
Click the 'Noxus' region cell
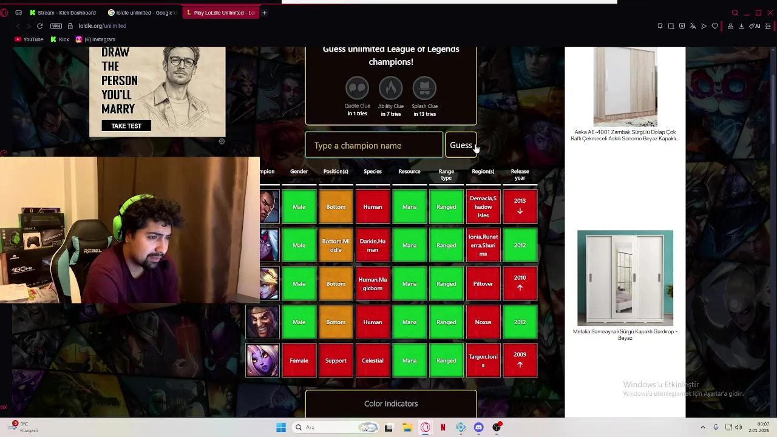coord(483,322)
